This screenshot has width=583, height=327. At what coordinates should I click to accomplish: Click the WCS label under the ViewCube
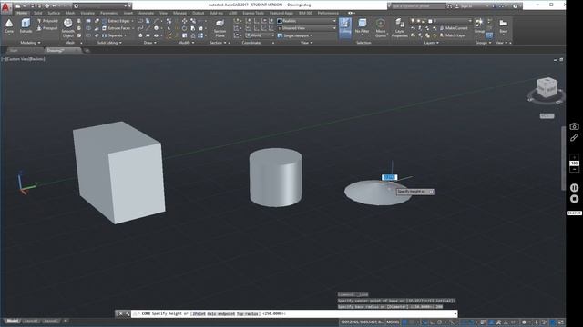pyautogui.click(x=547, y=116)
